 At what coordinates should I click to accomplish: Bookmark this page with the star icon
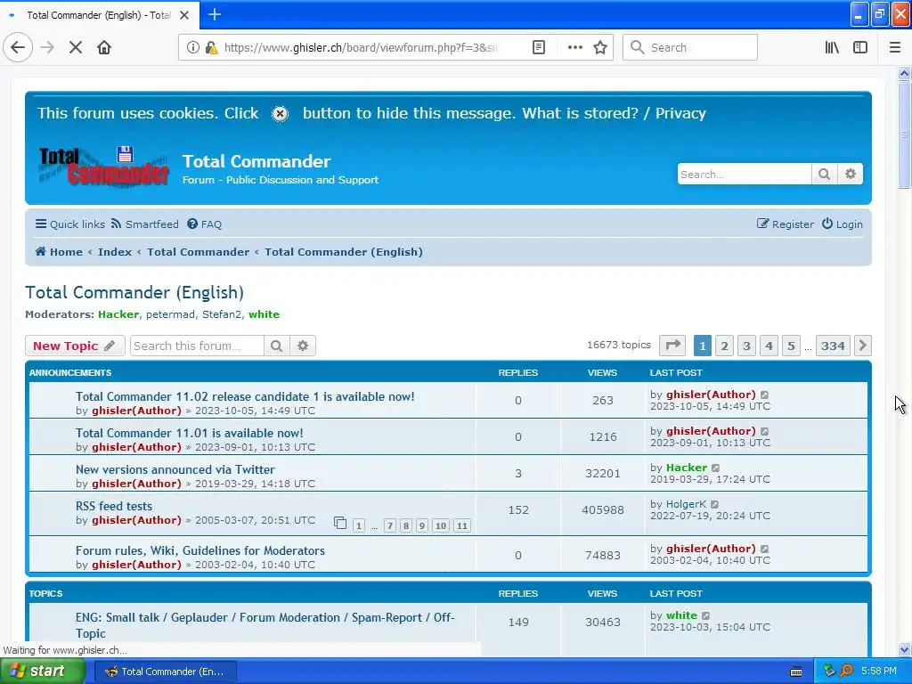[600, 48]
